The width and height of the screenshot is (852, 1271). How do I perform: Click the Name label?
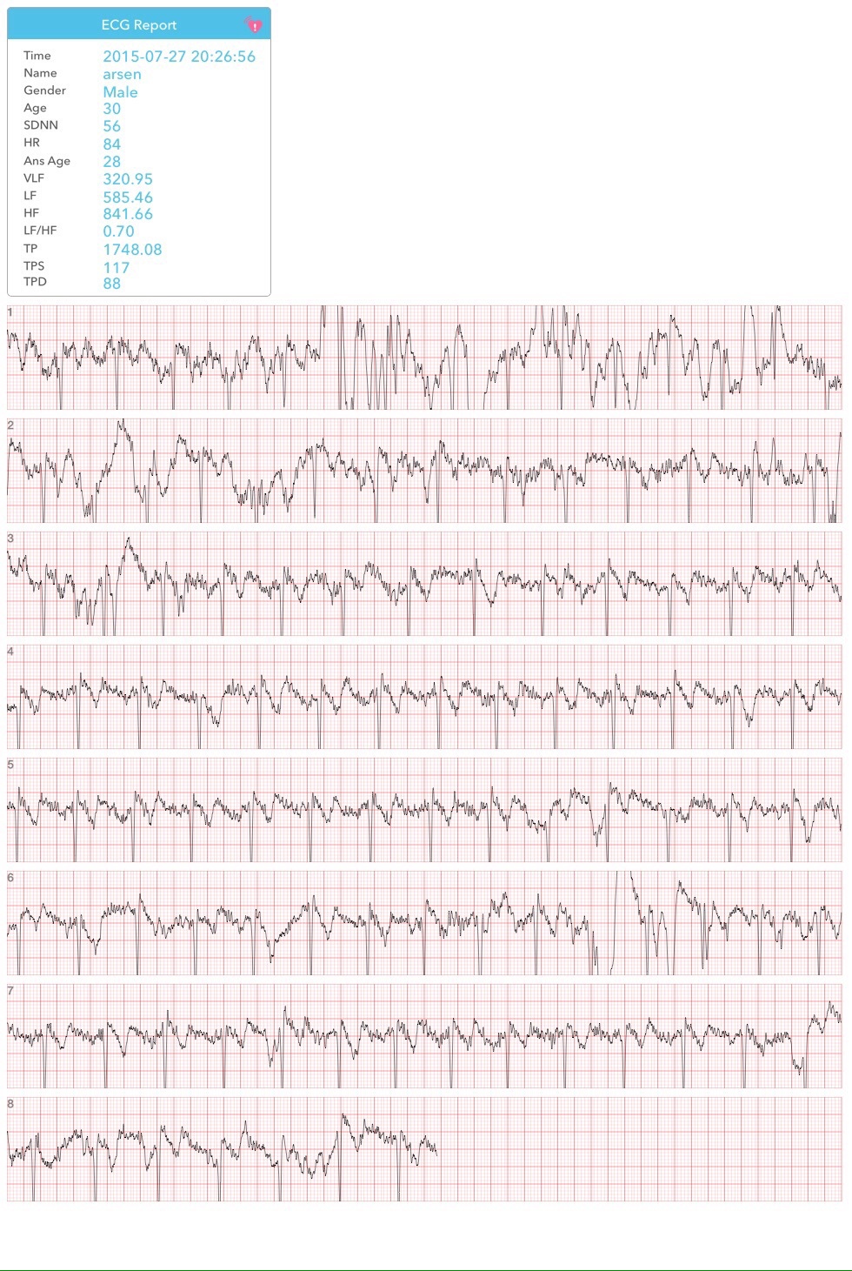click(x=40, y=73)
